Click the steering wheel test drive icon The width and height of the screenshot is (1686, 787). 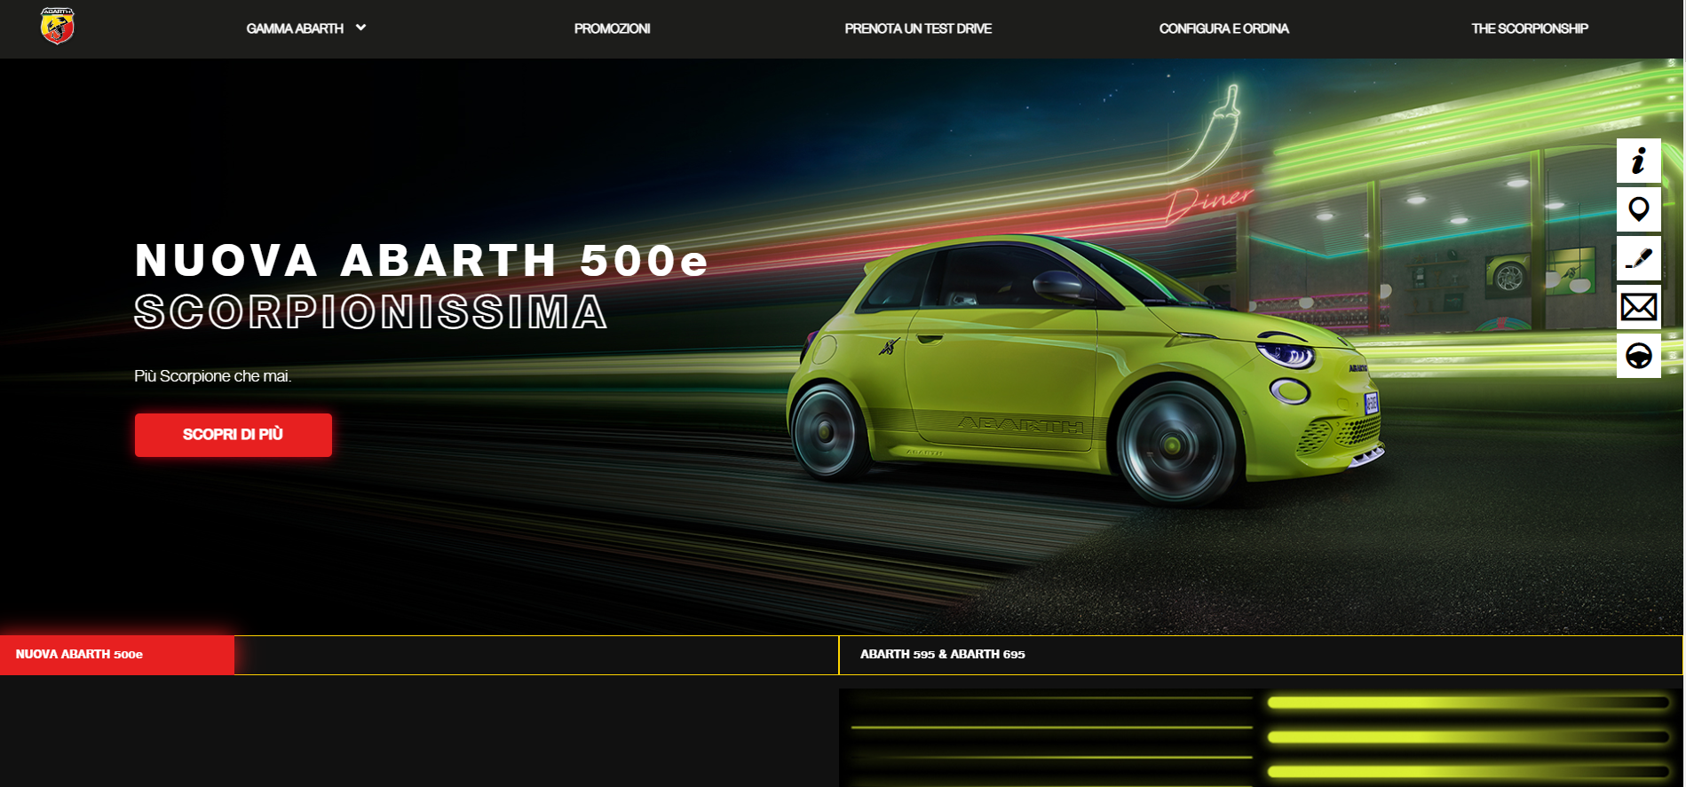click(x=1638, y=356)
